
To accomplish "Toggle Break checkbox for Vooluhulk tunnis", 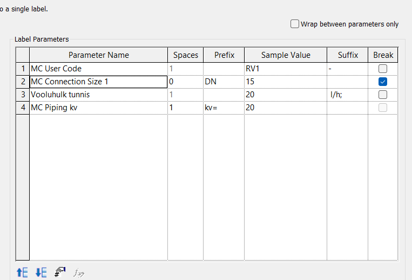I will (x=383, y=95).
